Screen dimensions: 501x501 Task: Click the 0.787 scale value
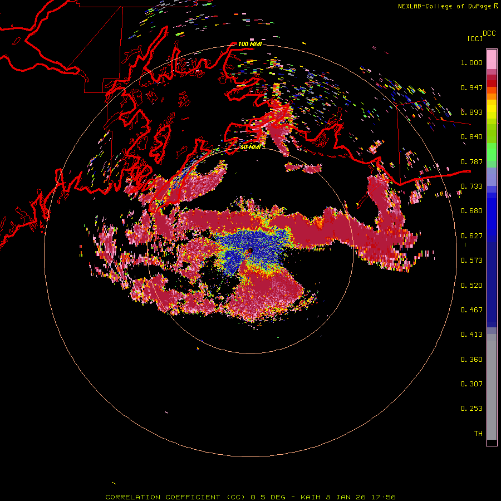(471, 161)
